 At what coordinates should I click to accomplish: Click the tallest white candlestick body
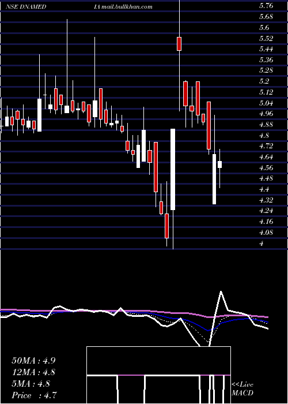coord(173,169)
